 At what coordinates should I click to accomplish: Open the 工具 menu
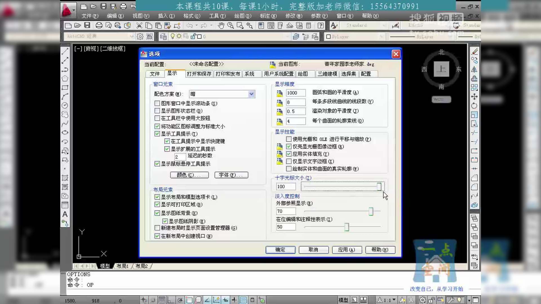pos(216,16)
